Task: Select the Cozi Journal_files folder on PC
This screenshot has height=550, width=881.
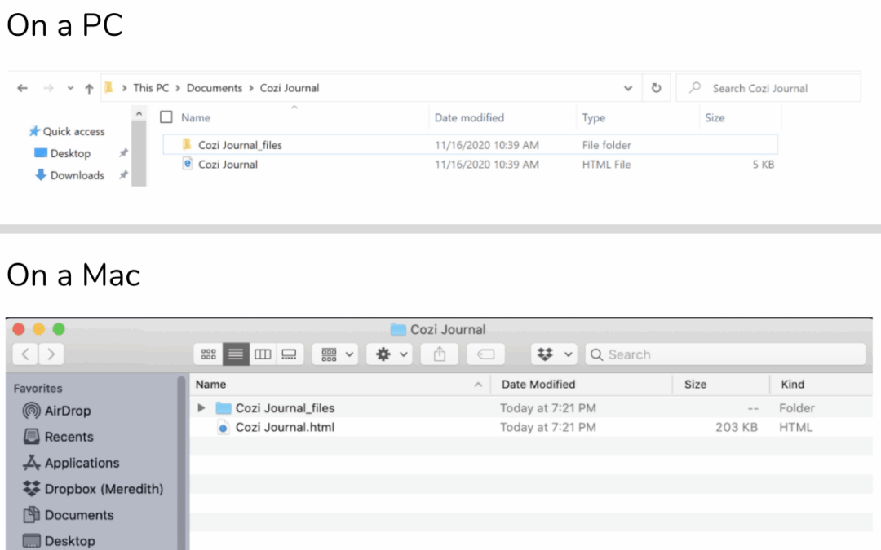Action: 471,145
